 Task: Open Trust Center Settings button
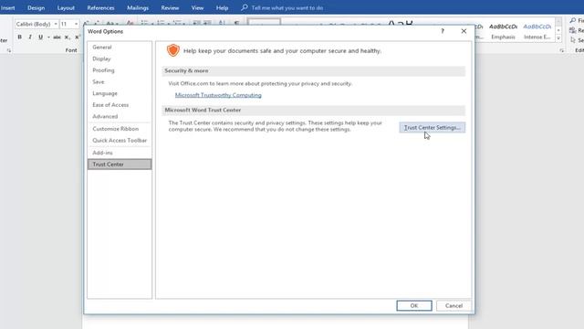432,128
